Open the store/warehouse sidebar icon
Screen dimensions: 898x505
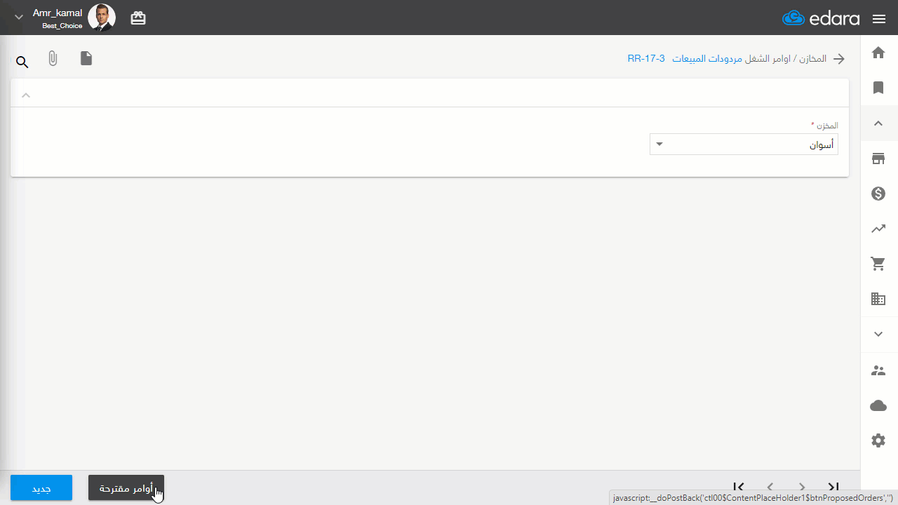(x=878, y=159)
